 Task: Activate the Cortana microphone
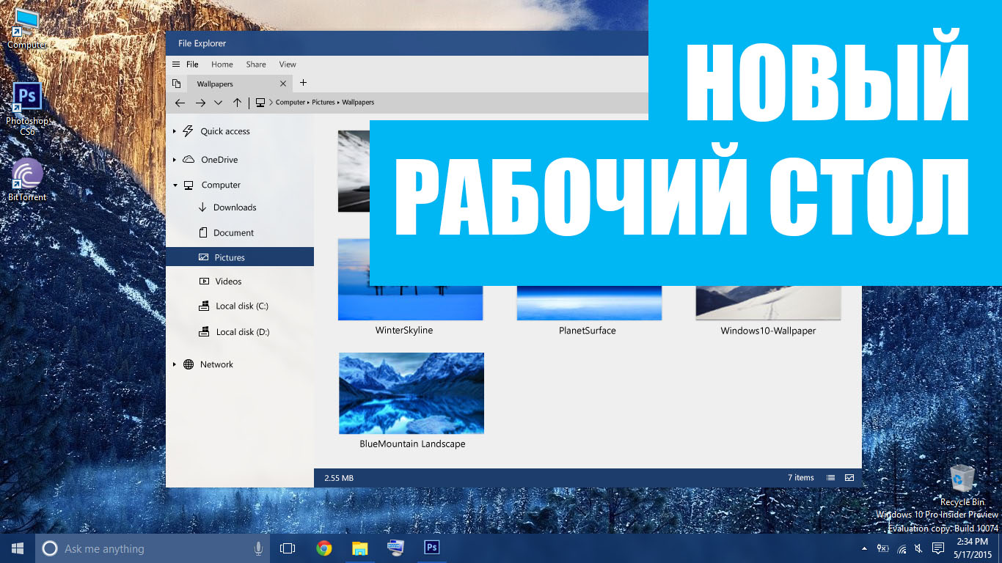click(x=258, y=548)
